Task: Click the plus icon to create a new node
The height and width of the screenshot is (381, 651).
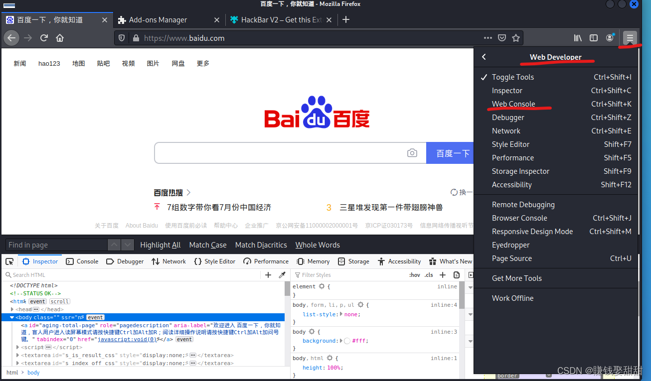Action: click(268, 275)
